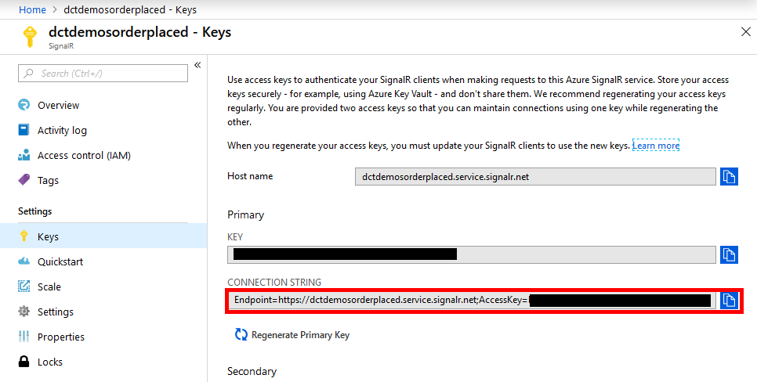Click the Regenerate Primary Key icon

pos(241,335)
